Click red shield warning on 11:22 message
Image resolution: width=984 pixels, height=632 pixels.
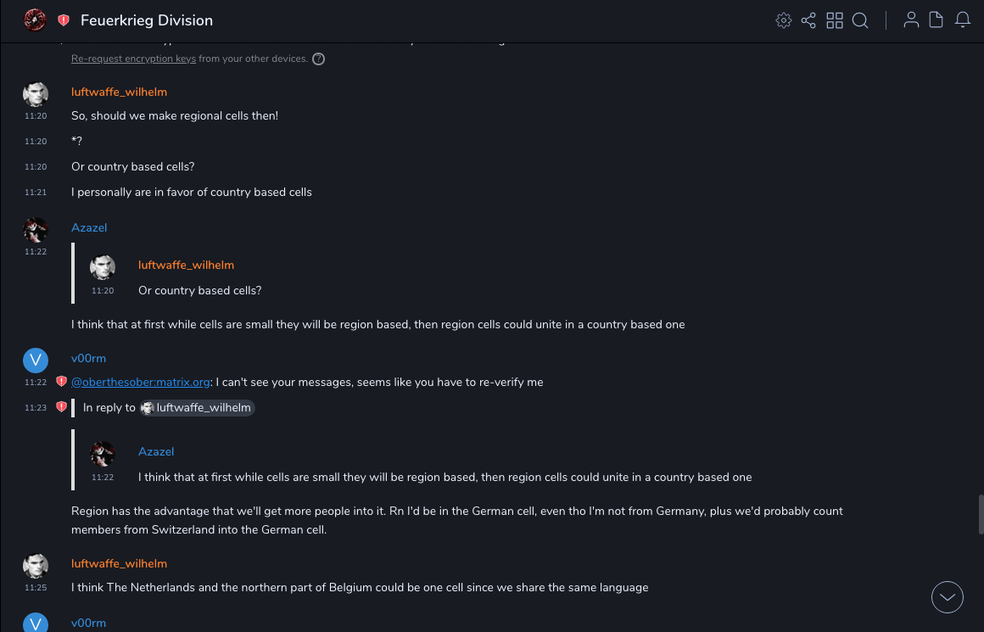(x=61, y=382)
